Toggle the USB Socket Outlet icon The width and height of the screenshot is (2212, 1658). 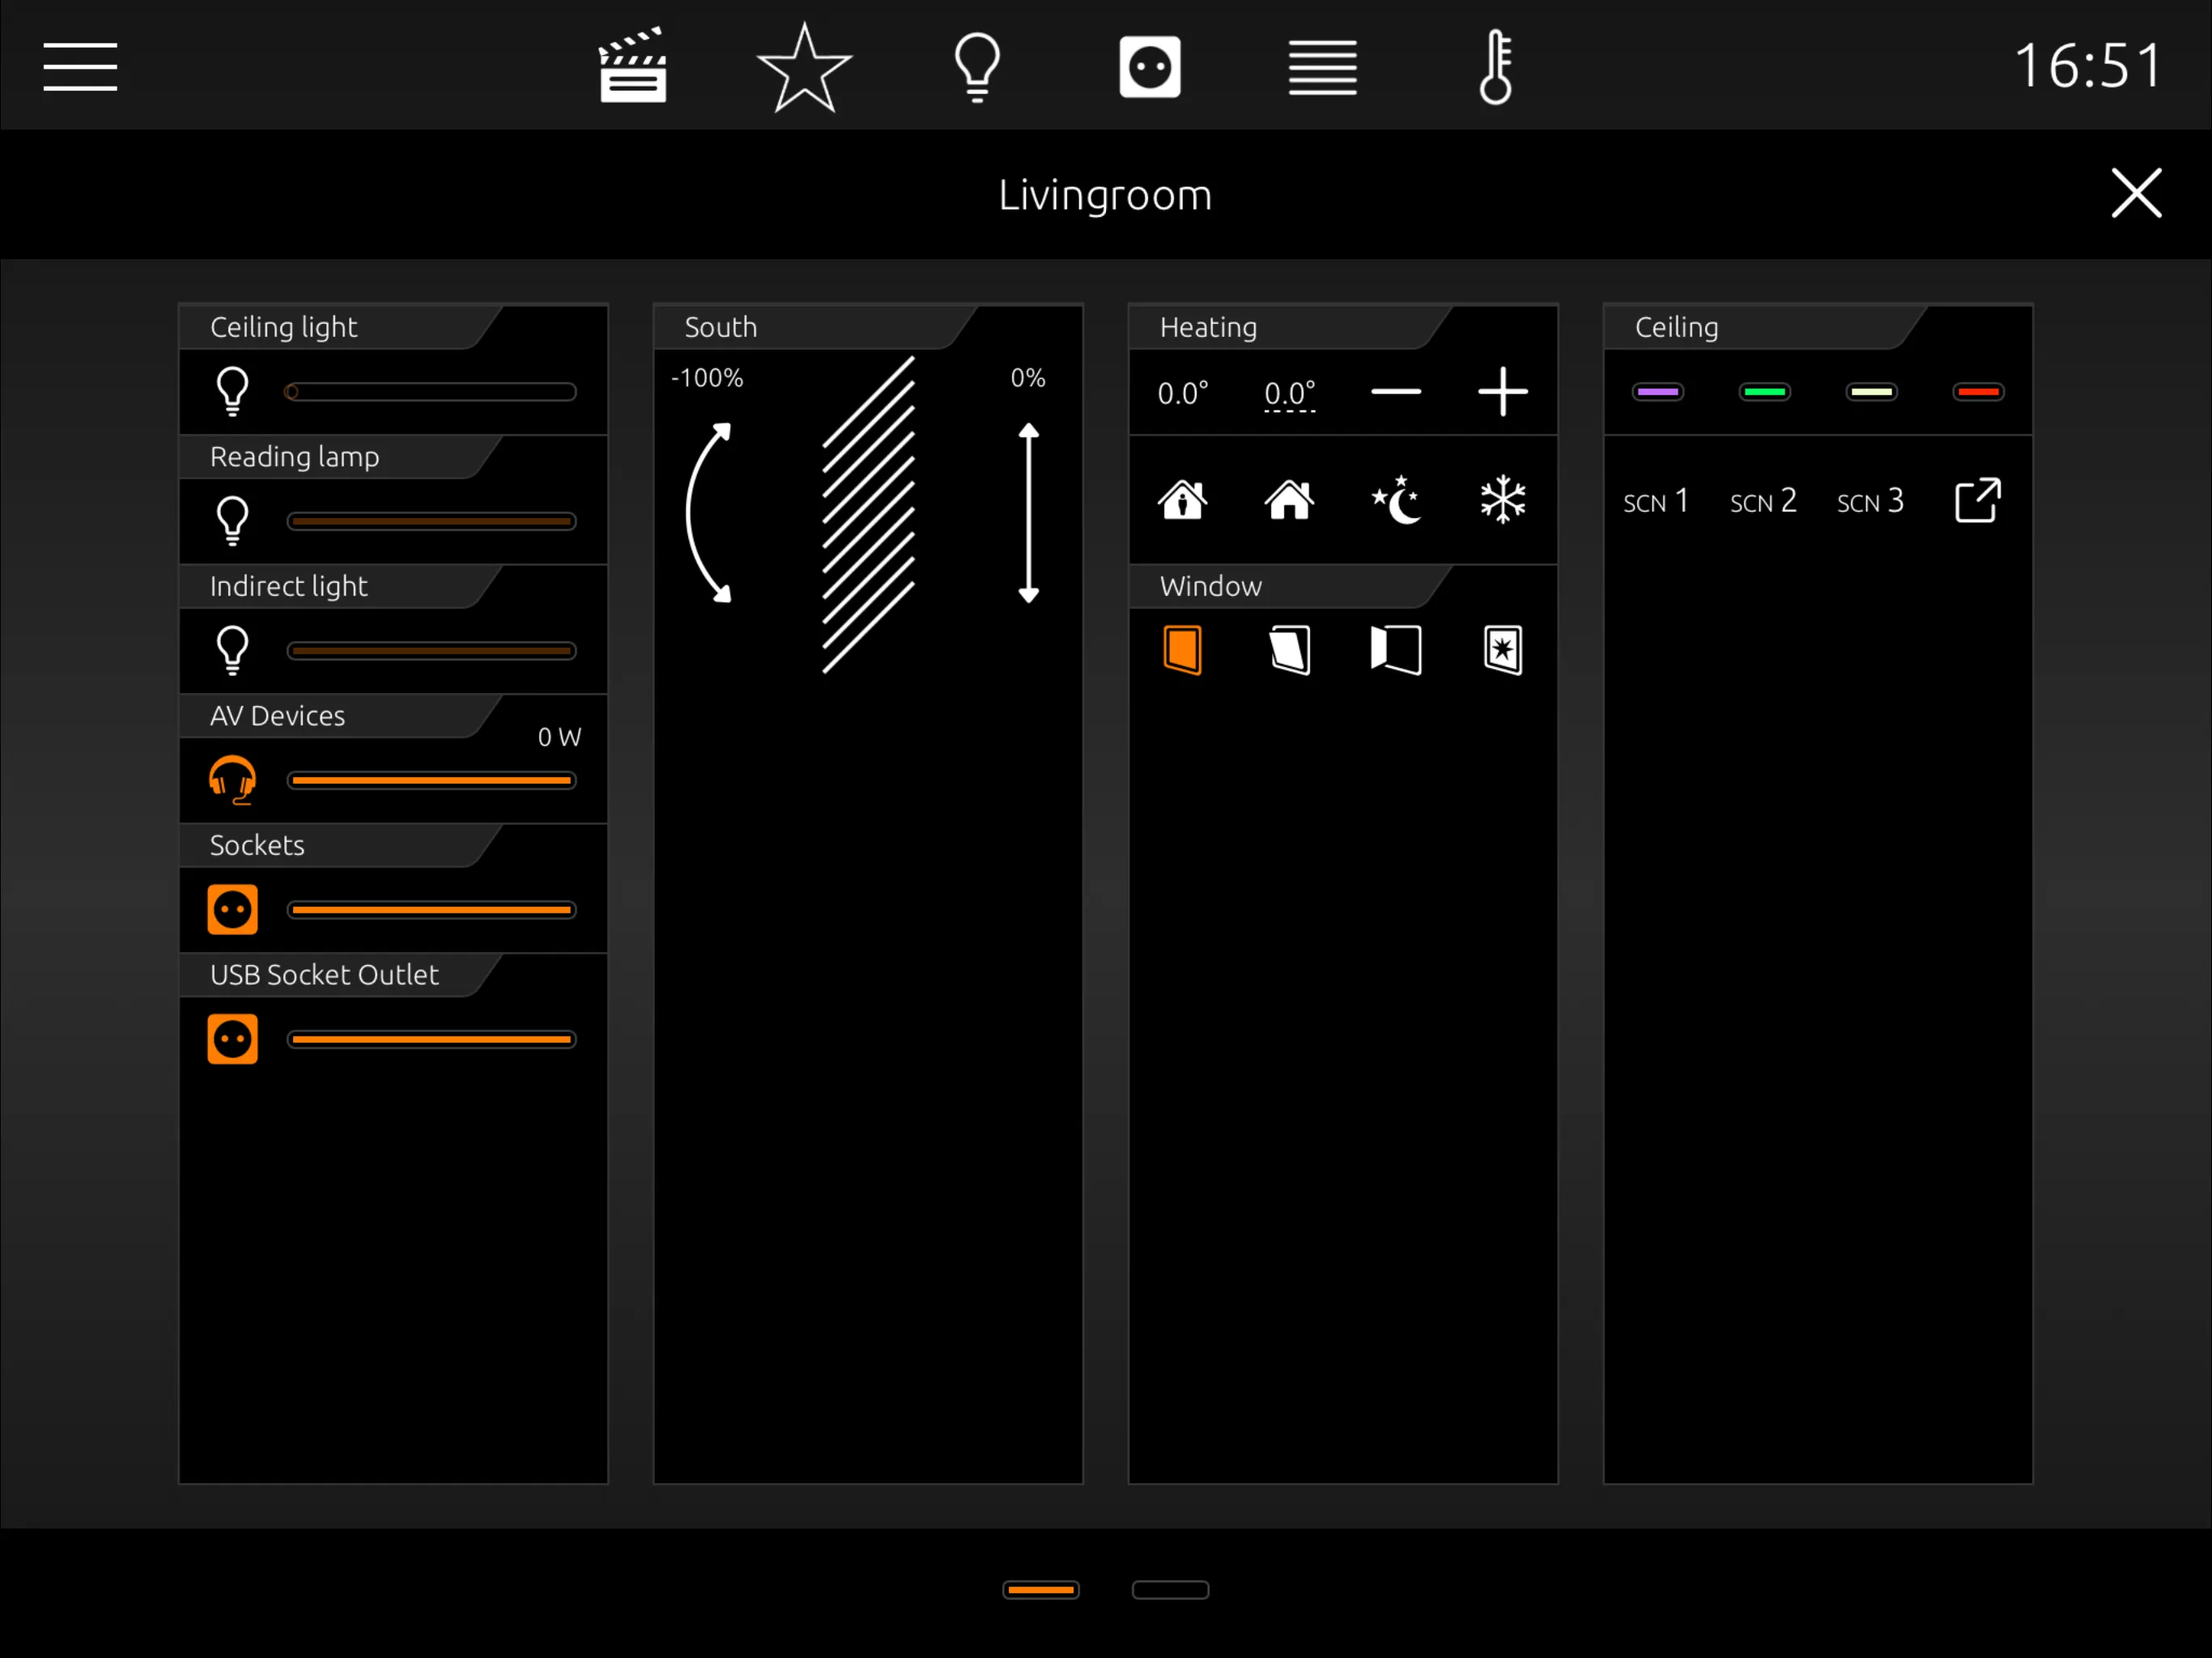233,1039
